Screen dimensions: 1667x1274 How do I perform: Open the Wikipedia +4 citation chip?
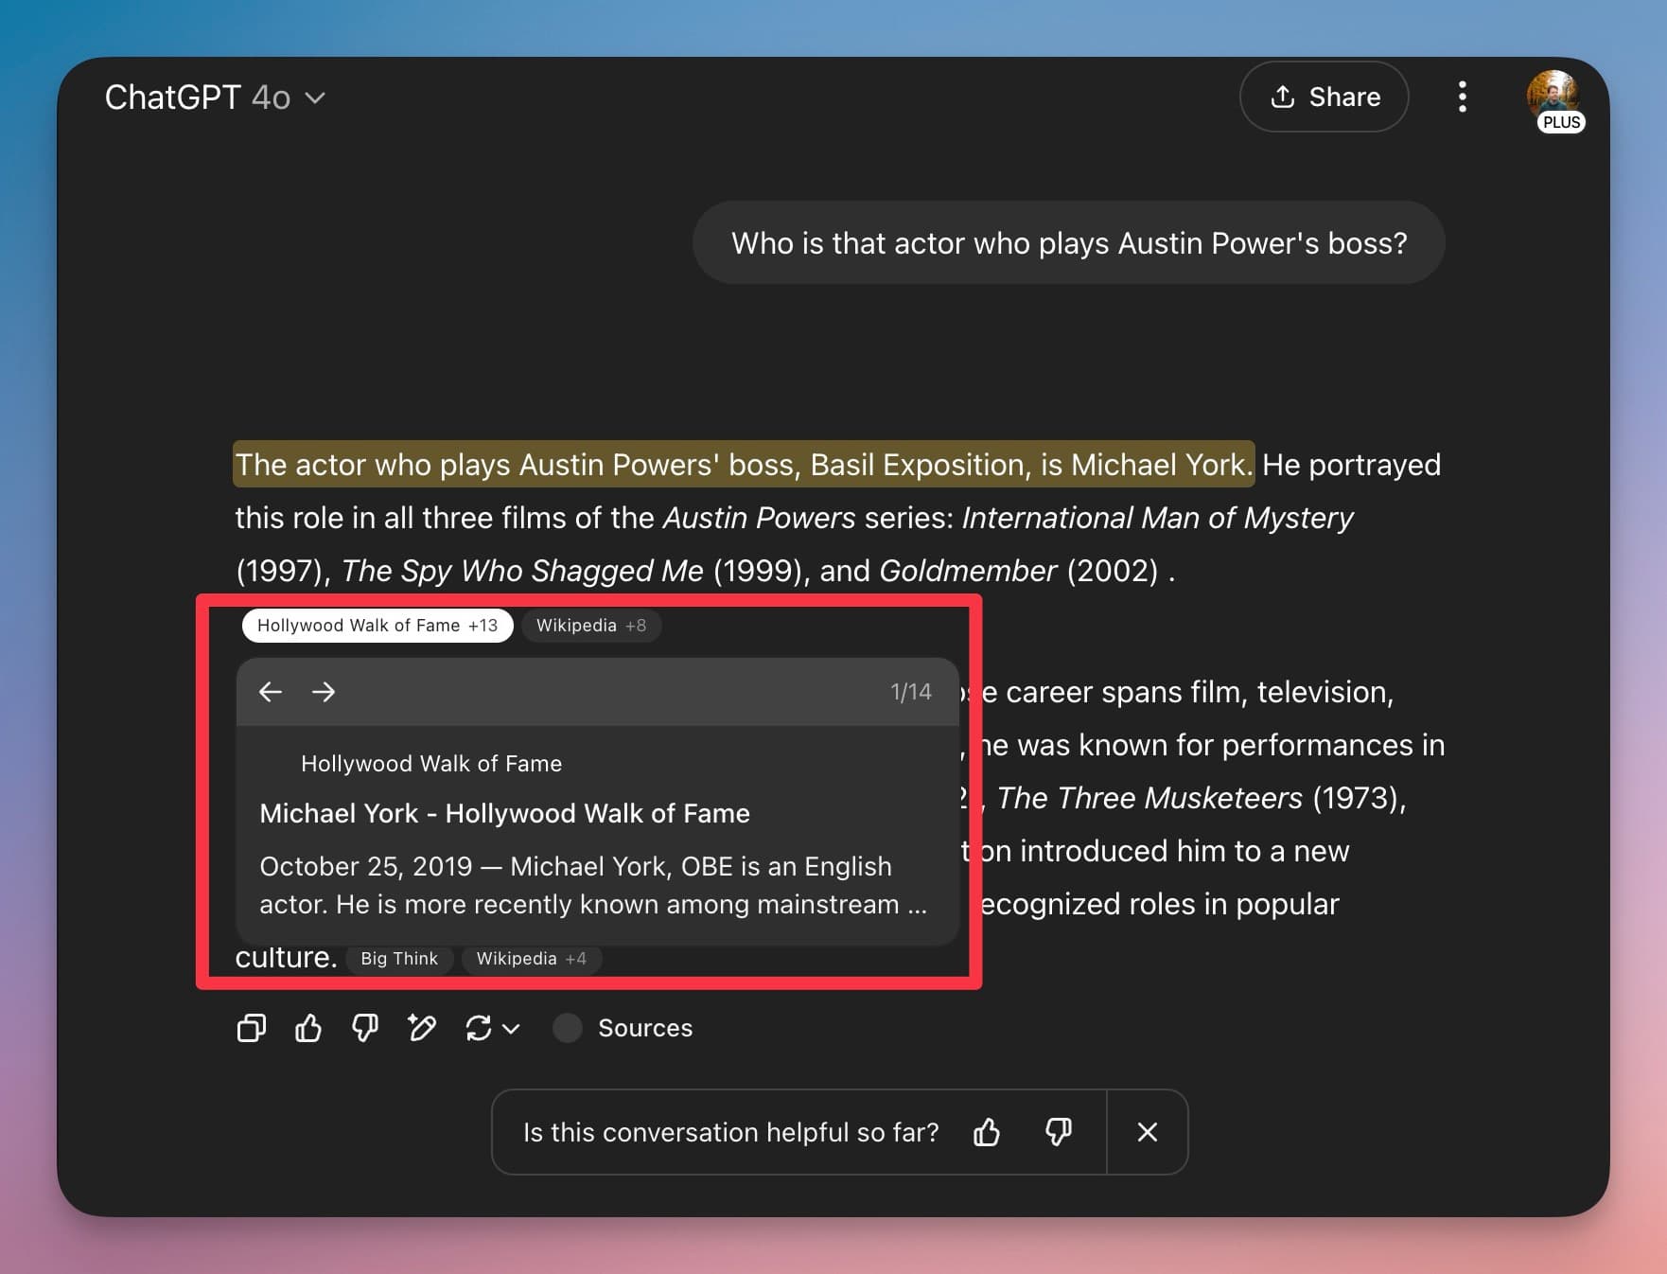pos(531,959)
